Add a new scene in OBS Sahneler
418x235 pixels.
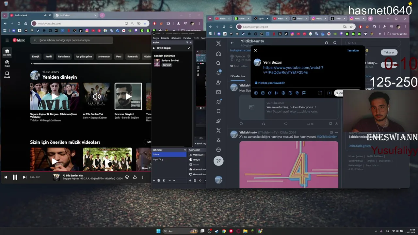click(x=154, y=180)
